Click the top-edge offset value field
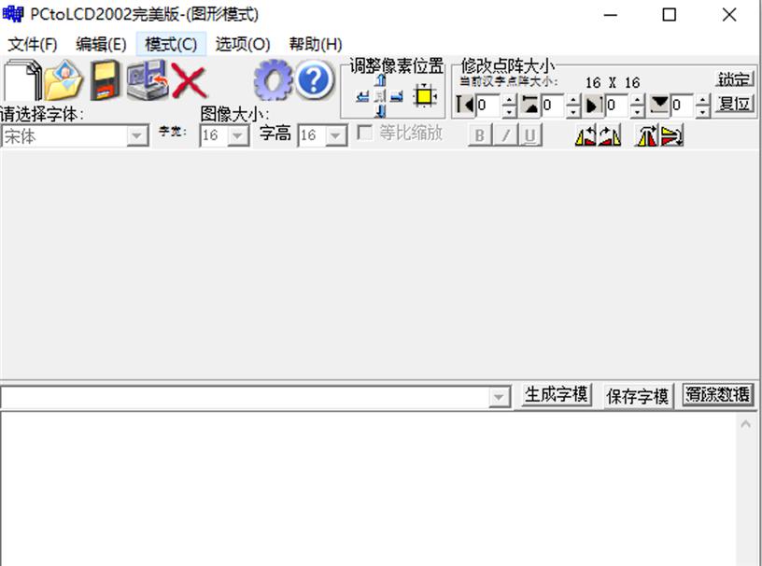The height and width of the screenshot is (566, 762). coord(553,106)
